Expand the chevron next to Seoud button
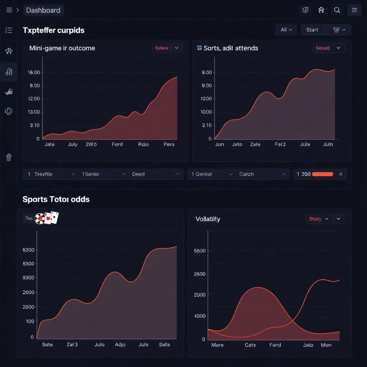This screenshot has width=367, height=367. click(339, 48)
